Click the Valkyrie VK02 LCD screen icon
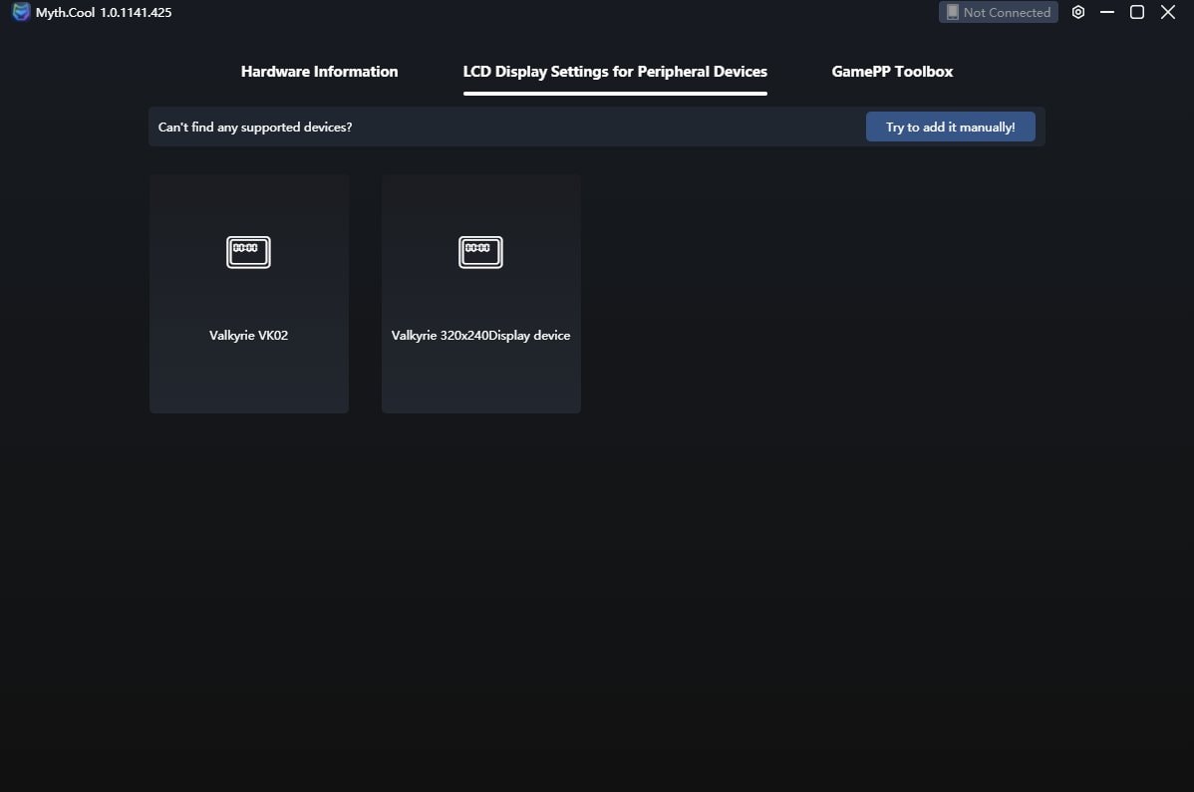Viewport: 1194px width, 792px height. tap(248, 252)
